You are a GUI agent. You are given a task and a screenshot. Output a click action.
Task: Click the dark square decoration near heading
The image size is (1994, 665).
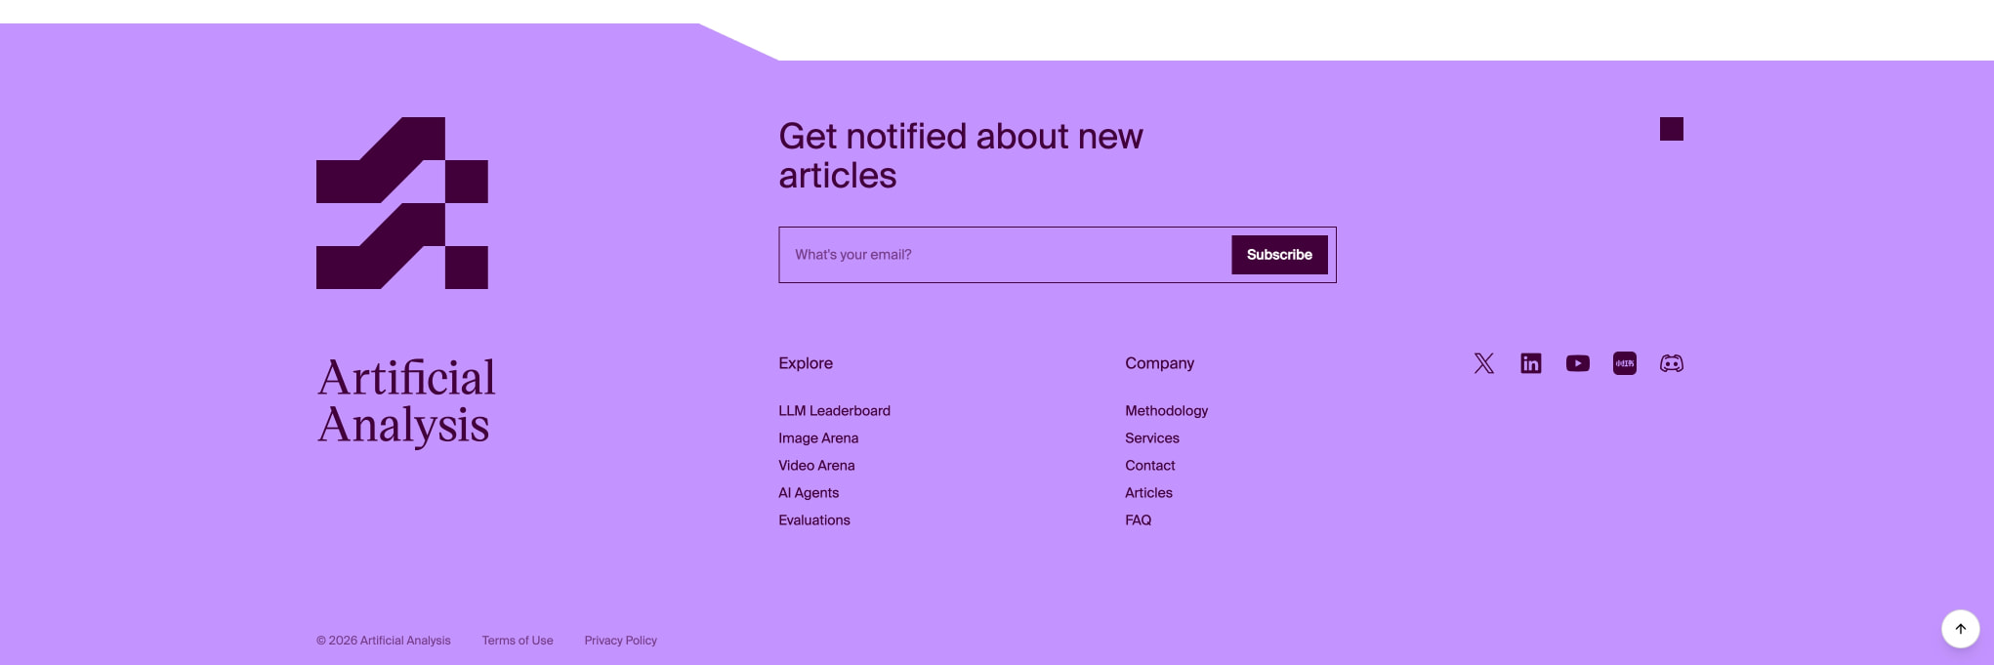pos(1671,129)
